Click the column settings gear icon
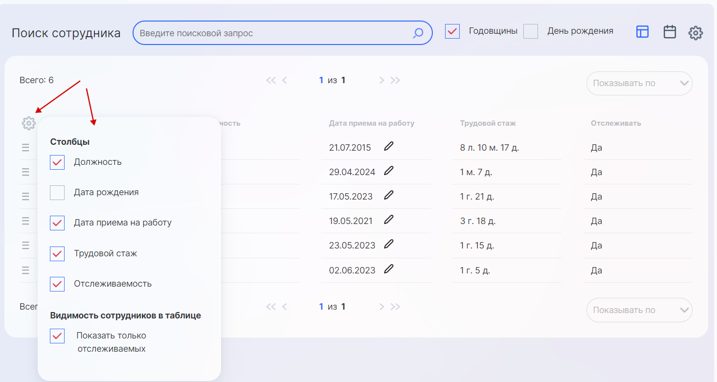 29,123
